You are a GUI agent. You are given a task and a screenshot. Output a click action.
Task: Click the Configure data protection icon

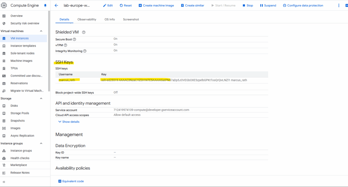coord(284,5)
